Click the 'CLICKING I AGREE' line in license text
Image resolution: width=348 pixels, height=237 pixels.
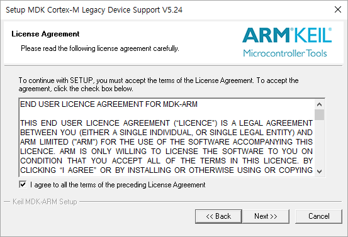click(167, 170)
